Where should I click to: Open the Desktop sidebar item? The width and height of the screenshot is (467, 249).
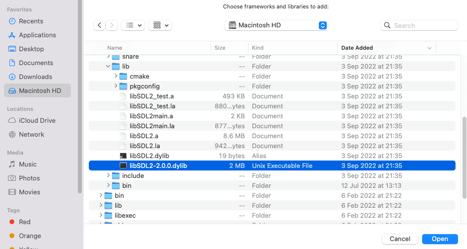coord(31,49)
